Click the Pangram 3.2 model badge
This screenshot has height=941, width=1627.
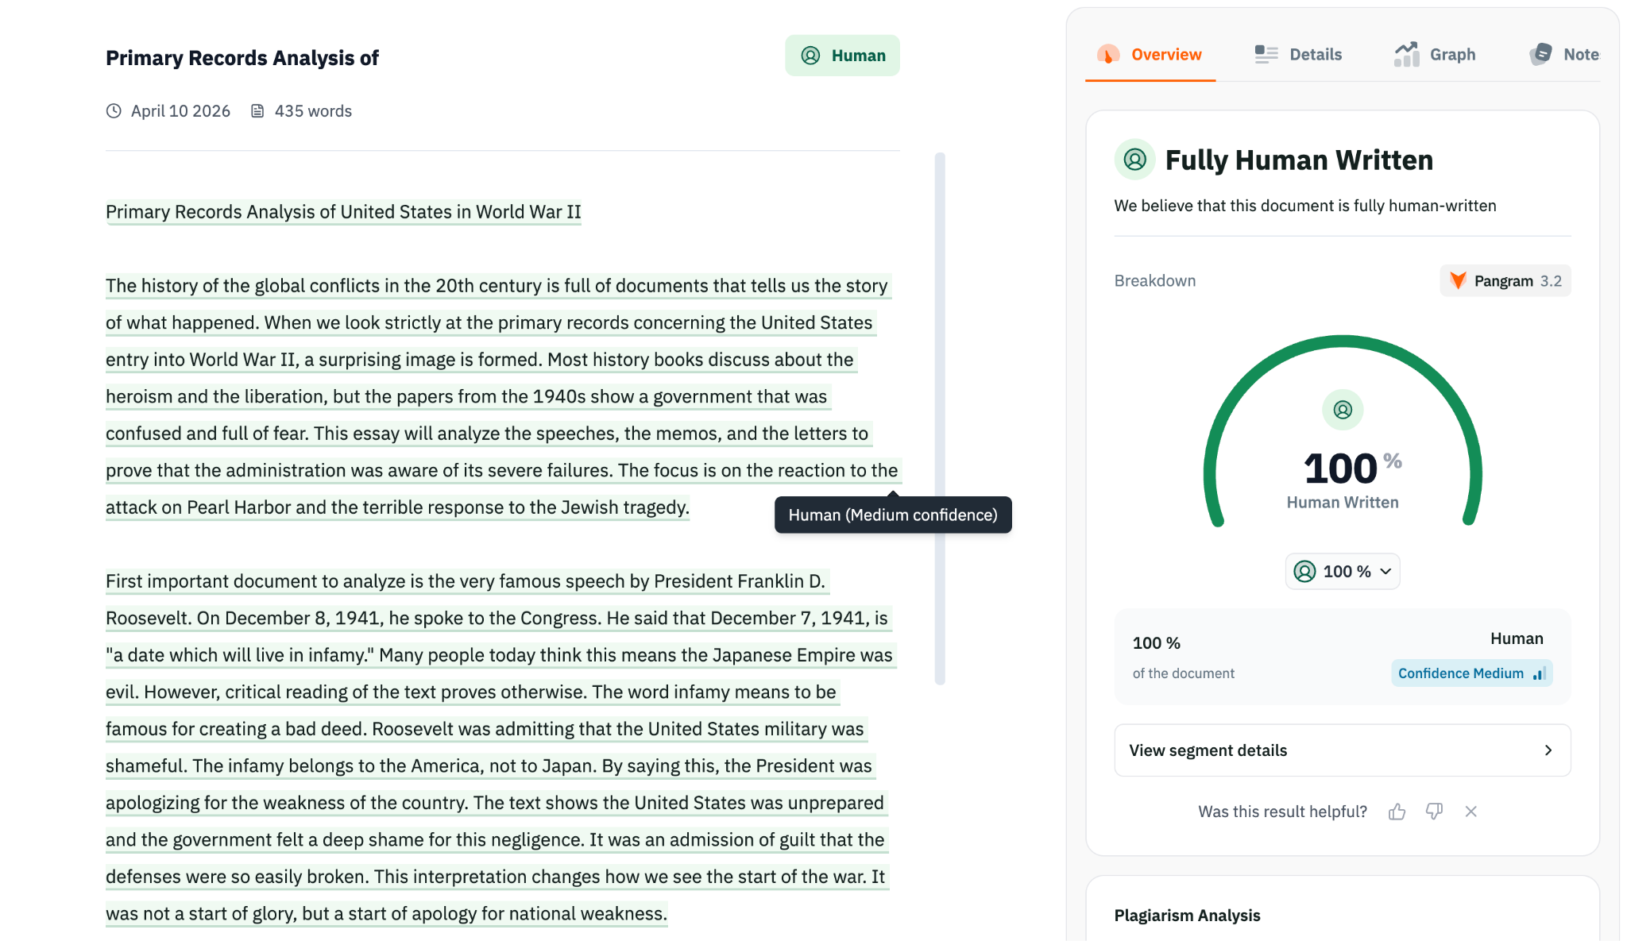pos(1505,281)
